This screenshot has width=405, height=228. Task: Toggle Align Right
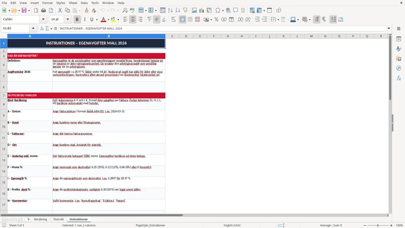140,20
